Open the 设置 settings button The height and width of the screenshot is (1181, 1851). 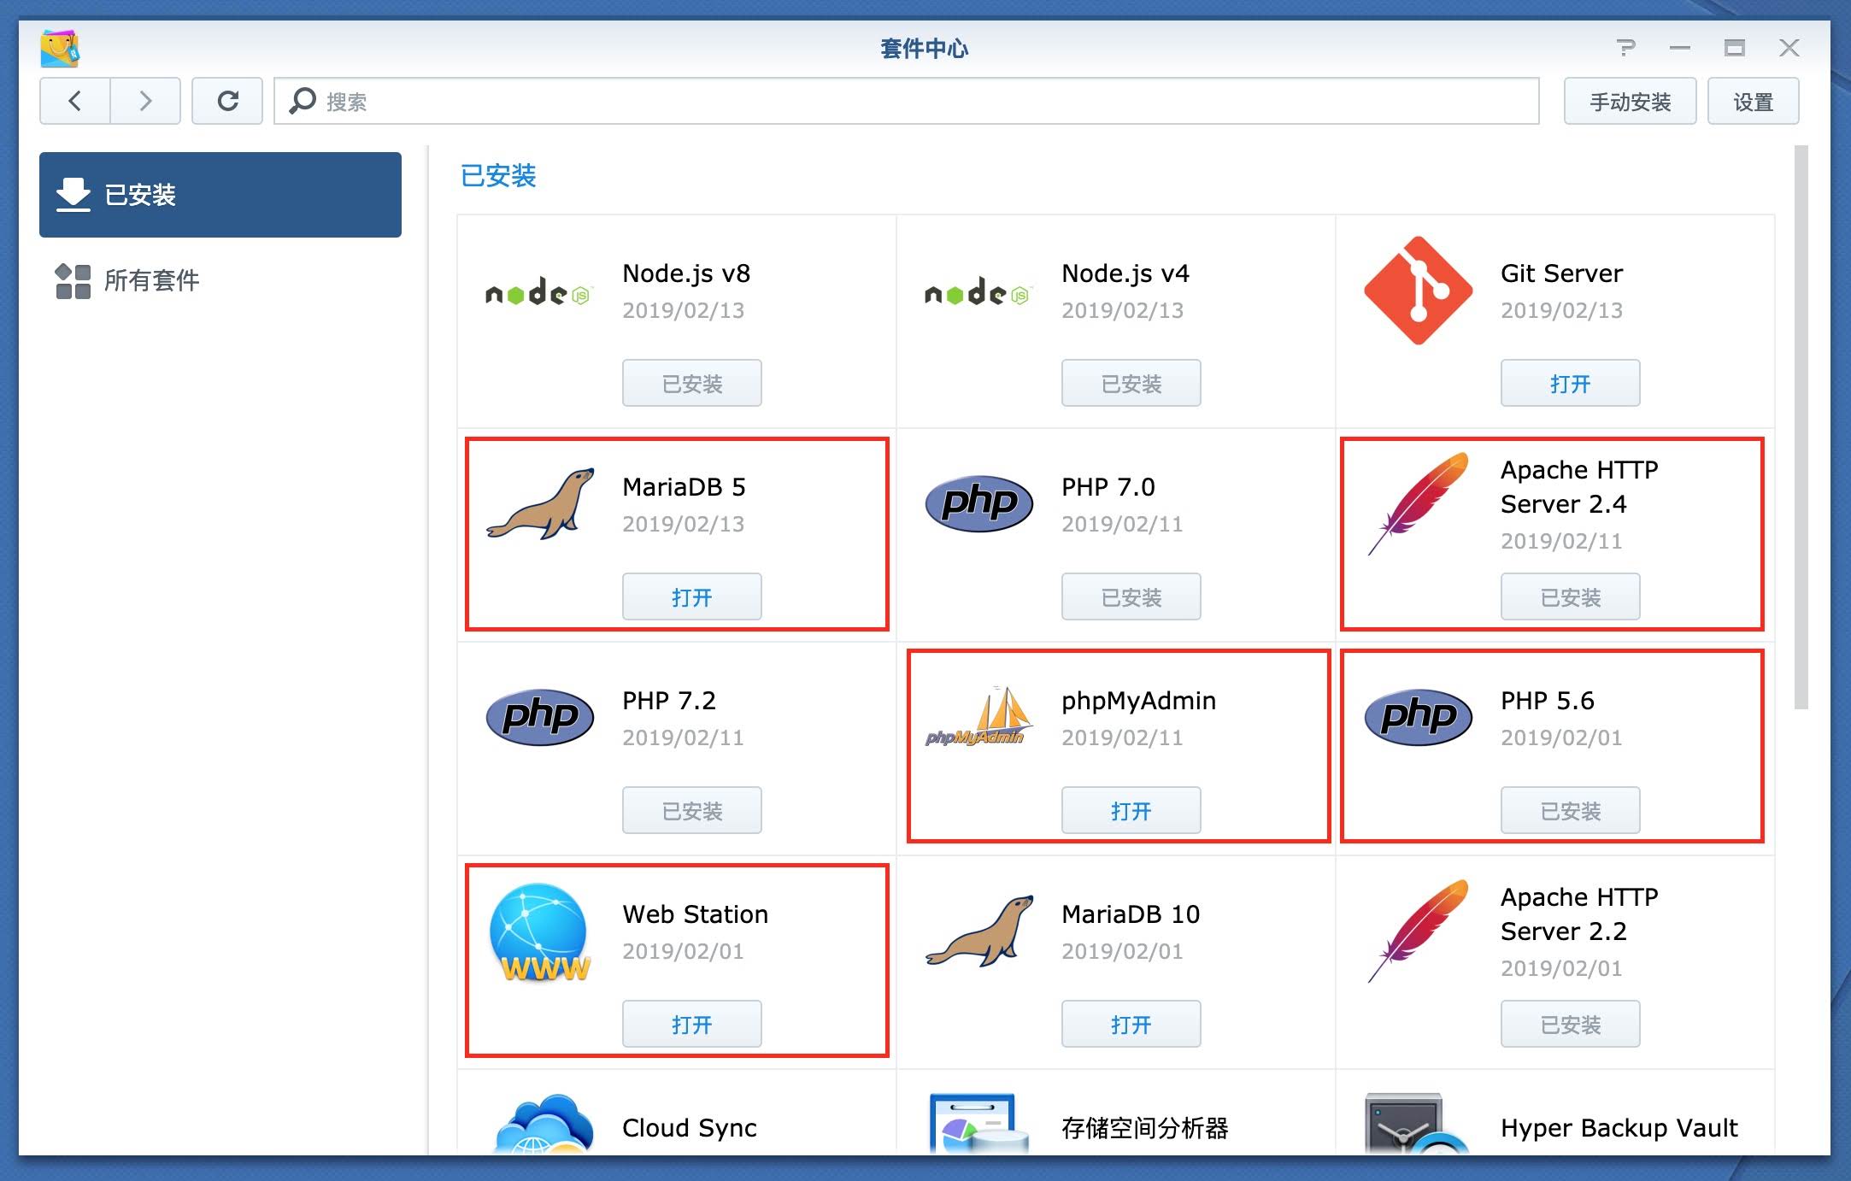tap(1753, 101)
